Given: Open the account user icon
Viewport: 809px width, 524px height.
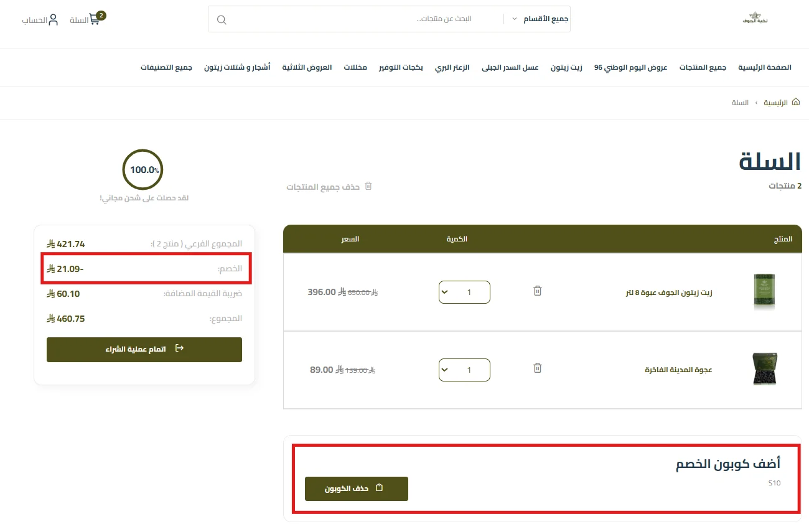Looking at the screenshot, I should point(54,19).
